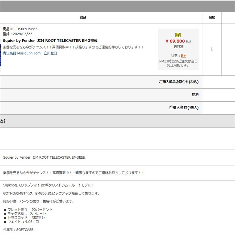
Task: Click the 送料 row label
Action: click(195, 95)
